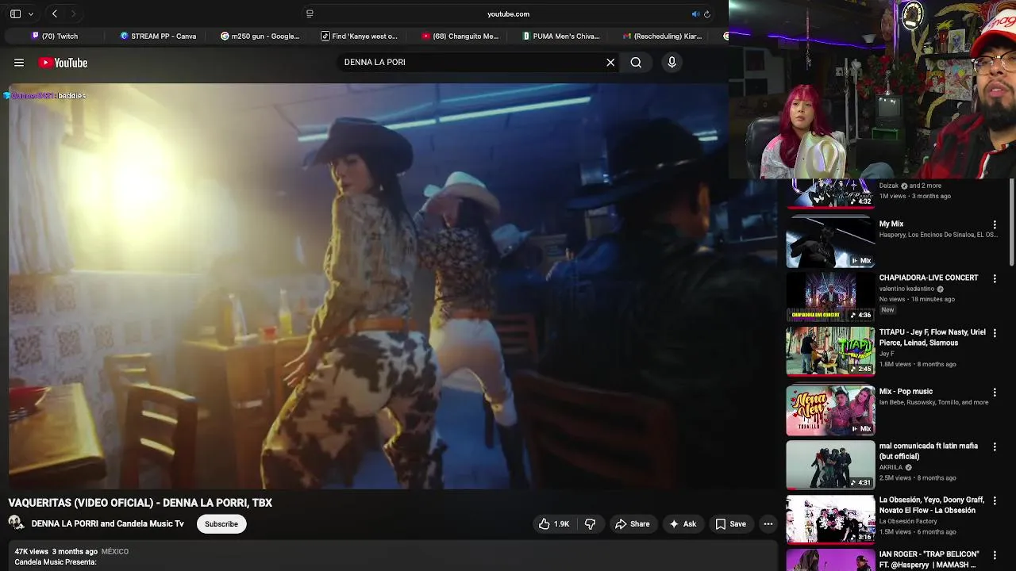Go back in Safari history
The height and width of the screenshot is (571, 1016).
(x=54, y=13)
